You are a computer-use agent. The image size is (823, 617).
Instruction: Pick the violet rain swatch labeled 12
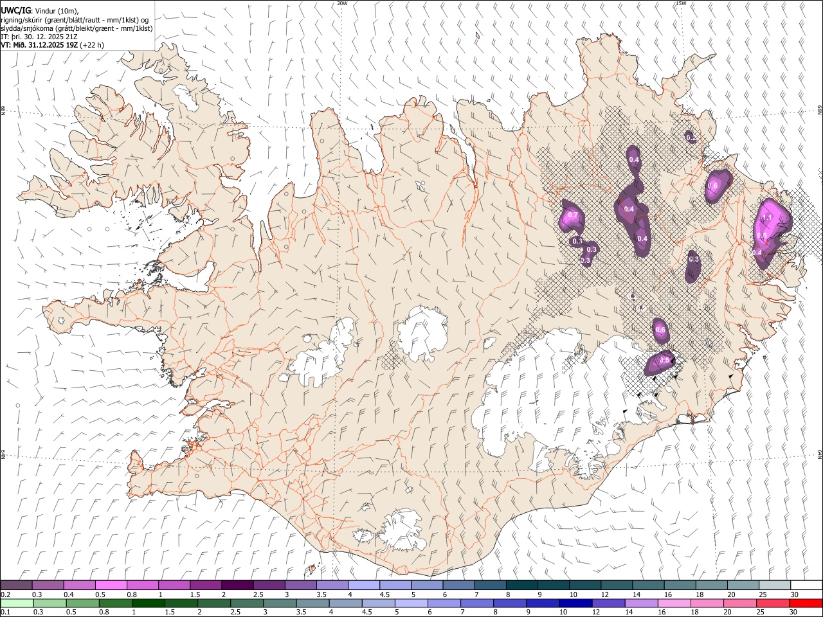[609, 603]
